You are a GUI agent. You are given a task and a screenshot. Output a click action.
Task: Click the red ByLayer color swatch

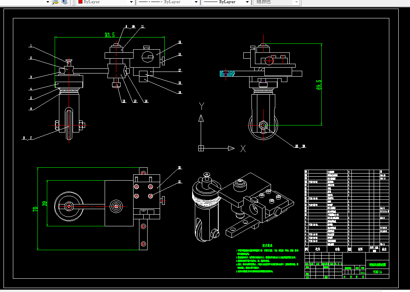[80, 2]
